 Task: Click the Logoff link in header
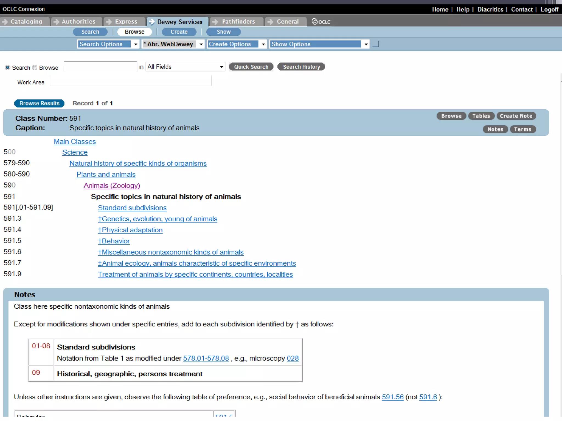[549, 9]
